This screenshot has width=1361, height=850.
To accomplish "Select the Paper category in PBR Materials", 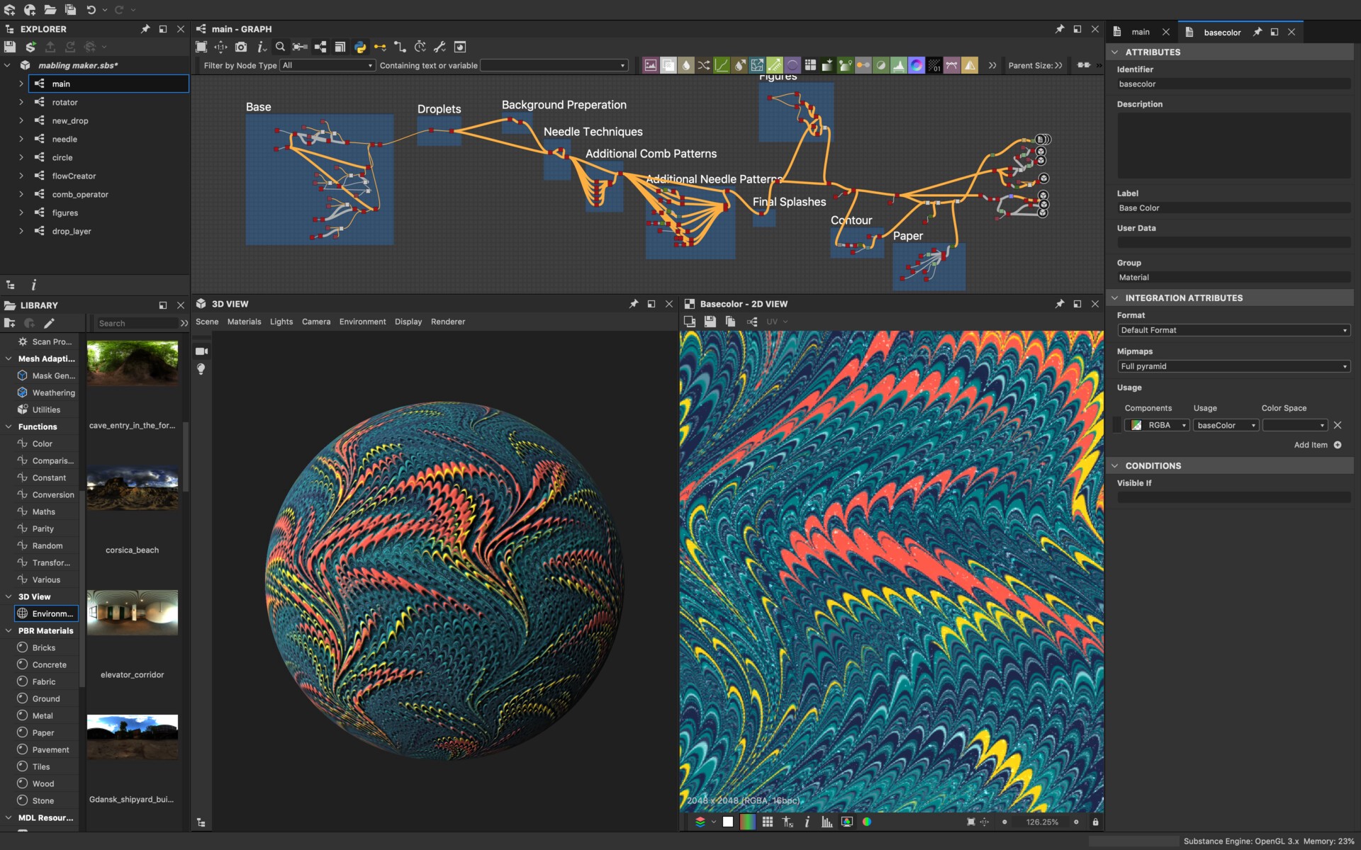I will click(x=43, y=732).
